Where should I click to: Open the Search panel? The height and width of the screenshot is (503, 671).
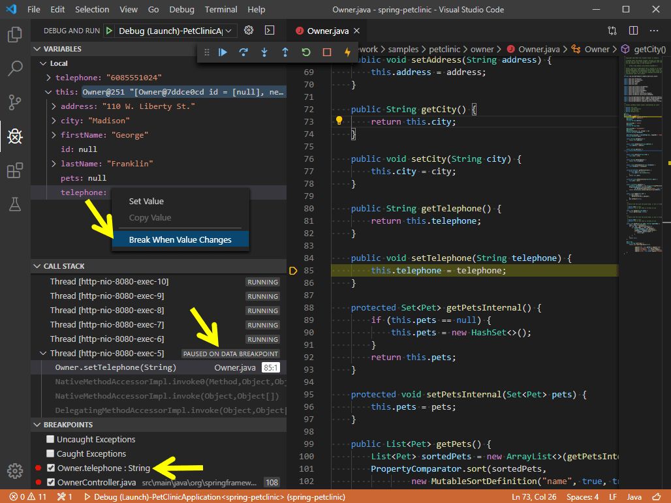(15, 68)
